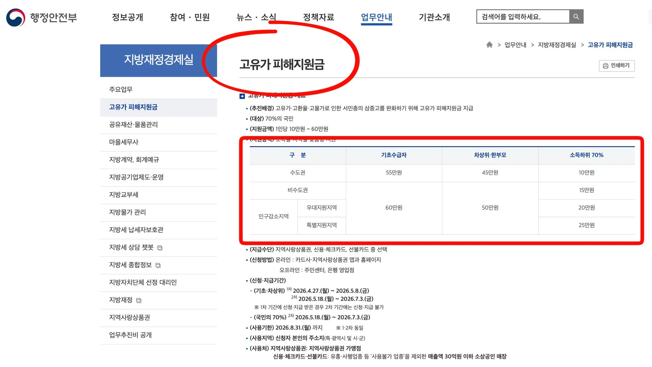Focus the 검색어를 입력하세요 search field
Image resolution: width=652 pixels, height=367 pixels.
(523, 17)
